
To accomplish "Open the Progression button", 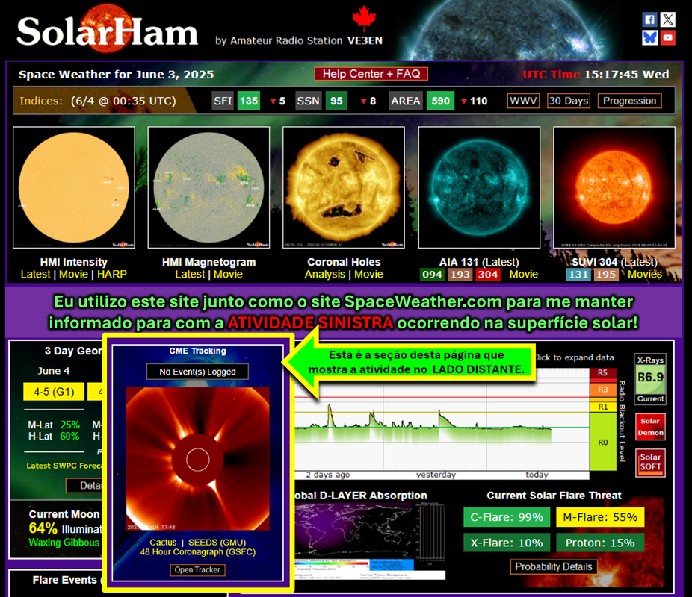I will click(629, 101).
